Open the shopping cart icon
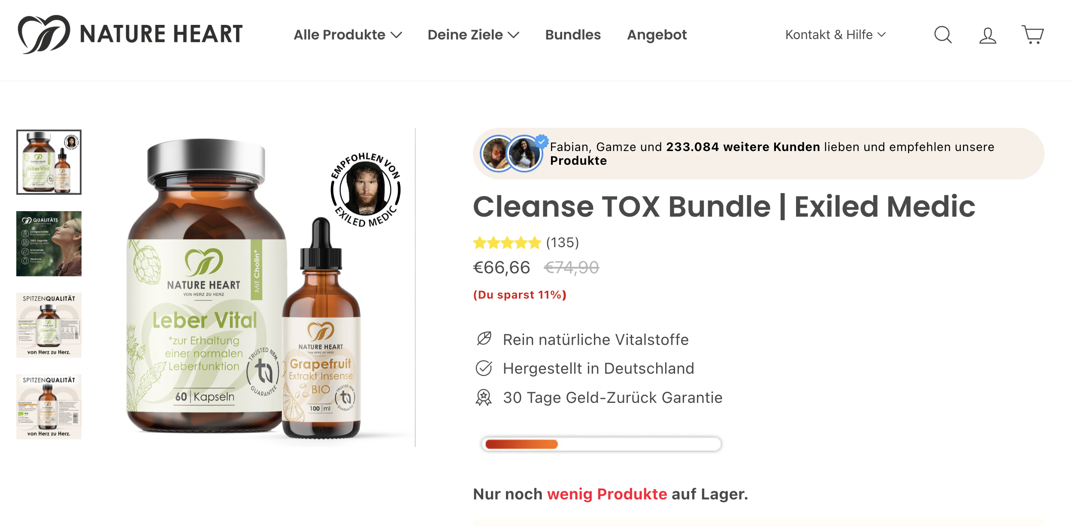Image resolution: width=1072 pixels, height=526 pixels. (1033, 35)
